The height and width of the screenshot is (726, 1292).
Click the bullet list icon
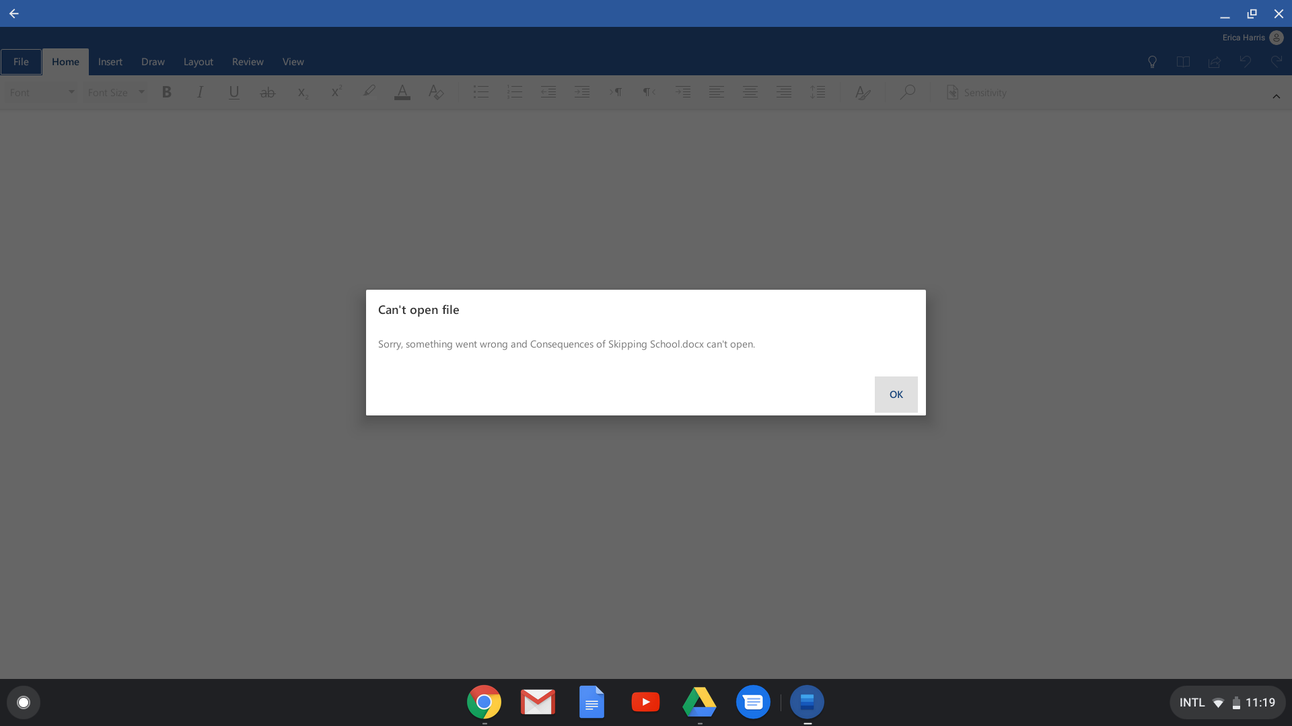480,93
